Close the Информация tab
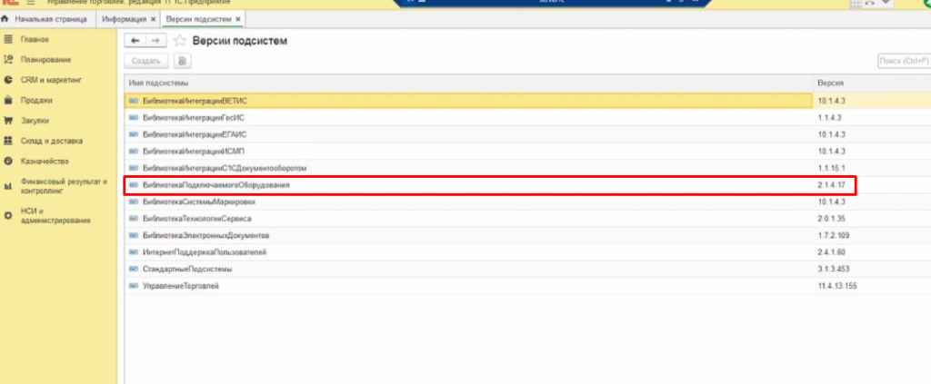This screenshot has height=384, width=931. pos(153,20)
